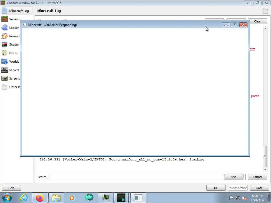
Task: Open the Help button
Action: point(11,188)
